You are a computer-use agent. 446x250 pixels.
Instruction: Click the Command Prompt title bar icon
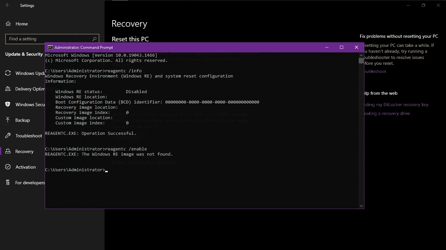point(50,48)
